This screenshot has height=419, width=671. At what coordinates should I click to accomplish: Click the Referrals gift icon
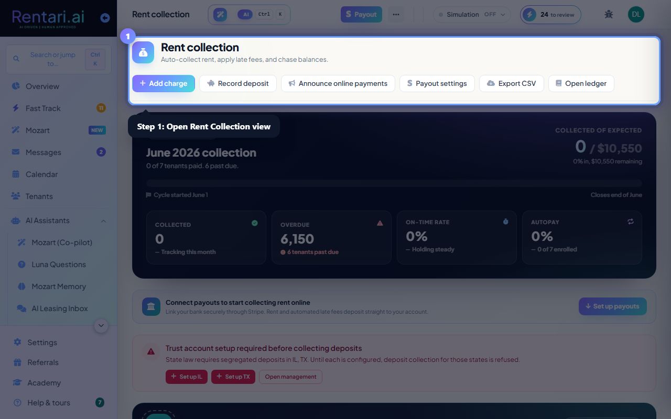click(x=17, y=362)
